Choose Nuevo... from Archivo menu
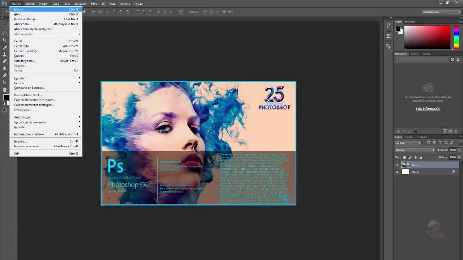Viewport: 463px width, 260px height. pos(46,9)
